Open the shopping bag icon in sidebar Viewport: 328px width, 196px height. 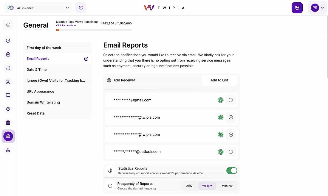click(8, 54)
